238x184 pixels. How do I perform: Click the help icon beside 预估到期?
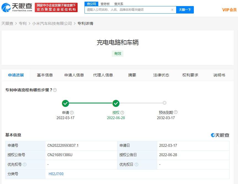tap(176, 112)
